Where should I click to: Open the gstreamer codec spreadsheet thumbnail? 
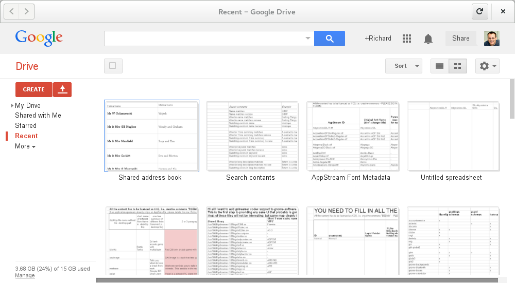252,241
